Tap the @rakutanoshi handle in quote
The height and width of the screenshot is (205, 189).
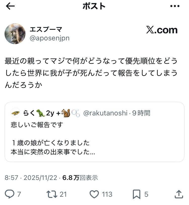pos(105,113)
